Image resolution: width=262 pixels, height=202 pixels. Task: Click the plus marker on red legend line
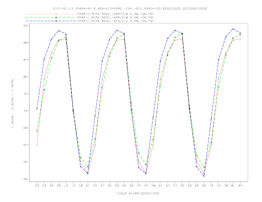[56, 14]
